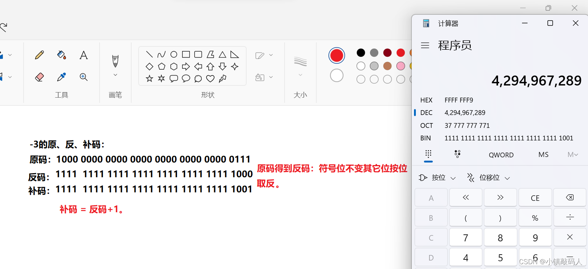
Task: Click digit 4 on calculator keypad
Action: (466, 257)
